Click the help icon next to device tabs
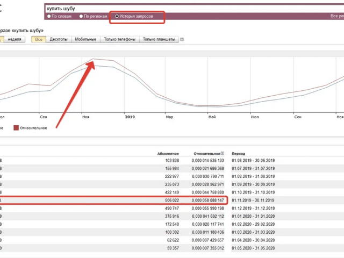This screenshot has width=344, height=258. click(182, 39)
